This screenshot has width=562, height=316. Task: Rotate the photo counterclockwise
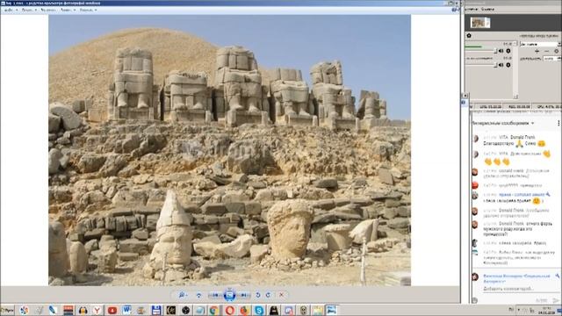[257, 295]
